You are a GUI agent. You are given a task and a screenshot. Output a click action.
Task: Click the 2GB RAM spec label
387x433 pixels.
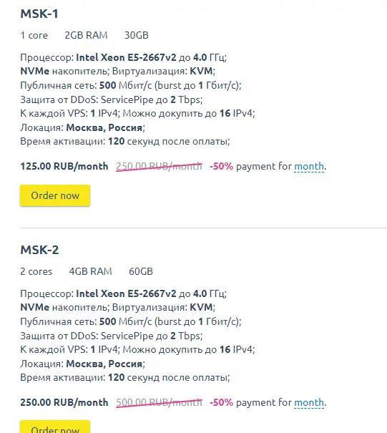(x=86, y=35)
